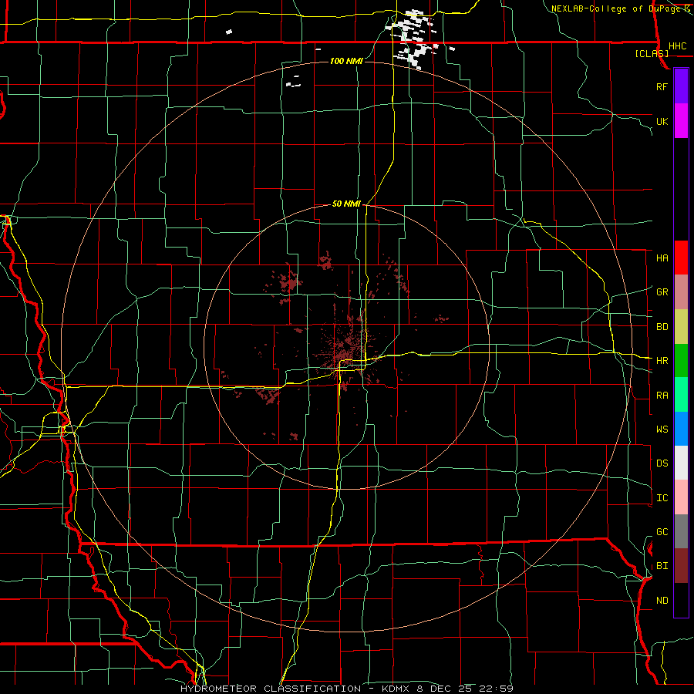Viewport: 694px width, 694px height.
Task: Click the 8 DEC 25 date text
Action: [x=446, y=689]
